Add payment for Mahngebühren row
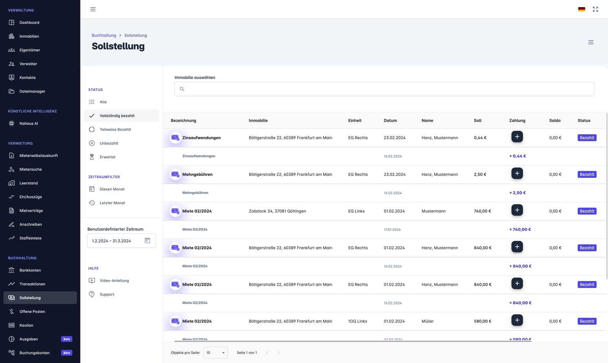608x363 pixels. tap(517, 174)
